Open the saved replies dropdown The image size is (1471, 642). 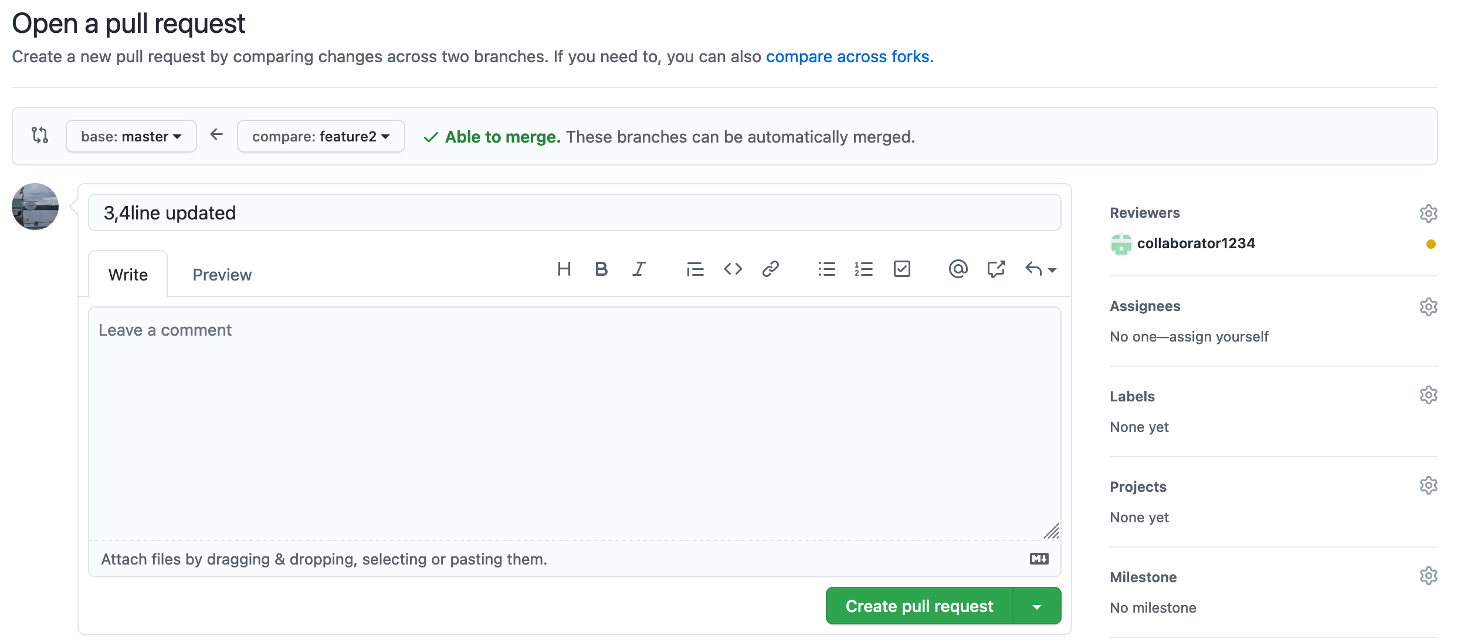coord(1040,269)
